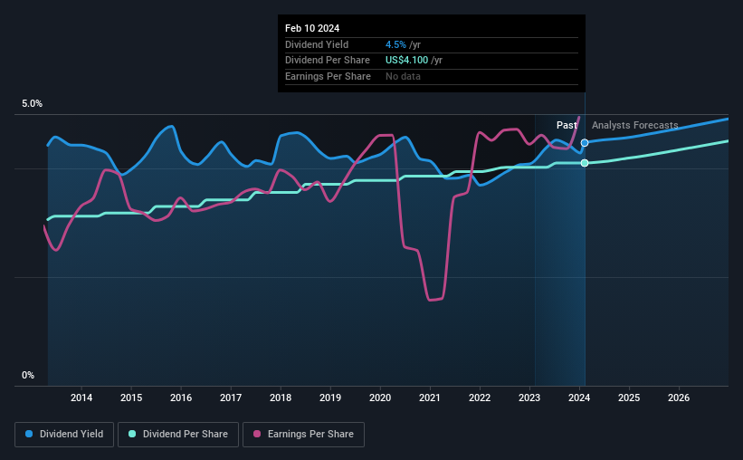Click the pink Earnings Per Share legend dot

point(257,434)
